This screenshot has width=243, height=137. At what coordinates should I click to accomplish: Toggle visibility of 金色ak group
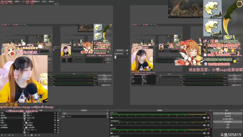pos(55,123)
